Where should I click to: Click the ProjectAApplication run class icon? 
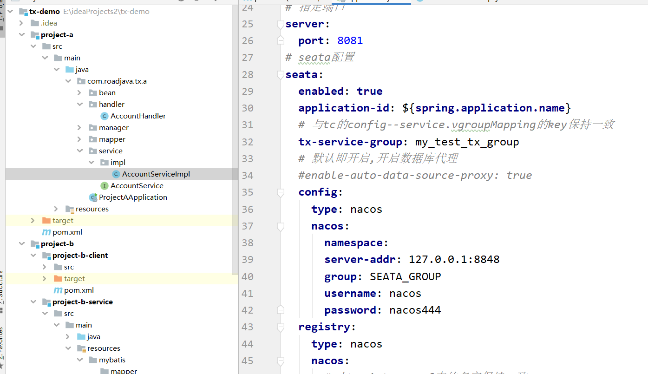93,197
